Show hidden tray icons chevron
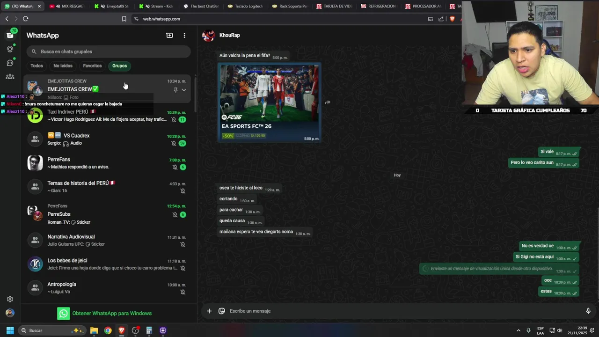599x337 pixels. pos(518,330)
